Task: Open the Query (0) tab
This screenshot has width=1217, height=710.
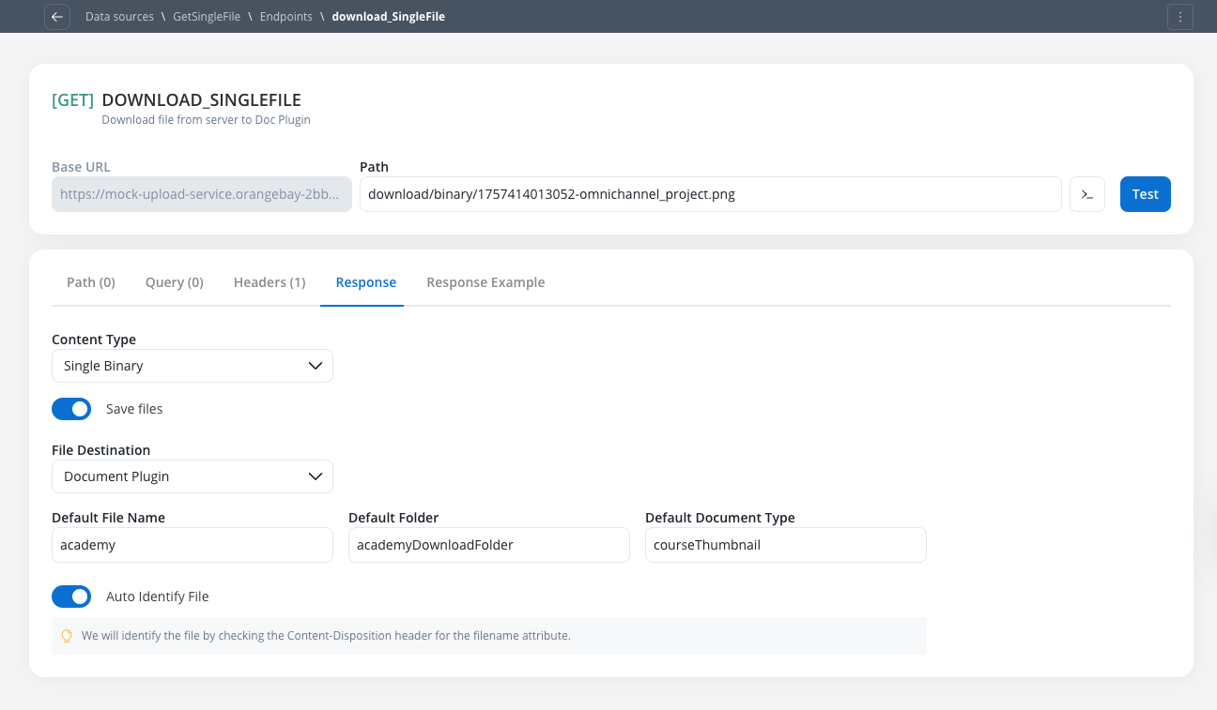Action: click(x=175, y=282)
